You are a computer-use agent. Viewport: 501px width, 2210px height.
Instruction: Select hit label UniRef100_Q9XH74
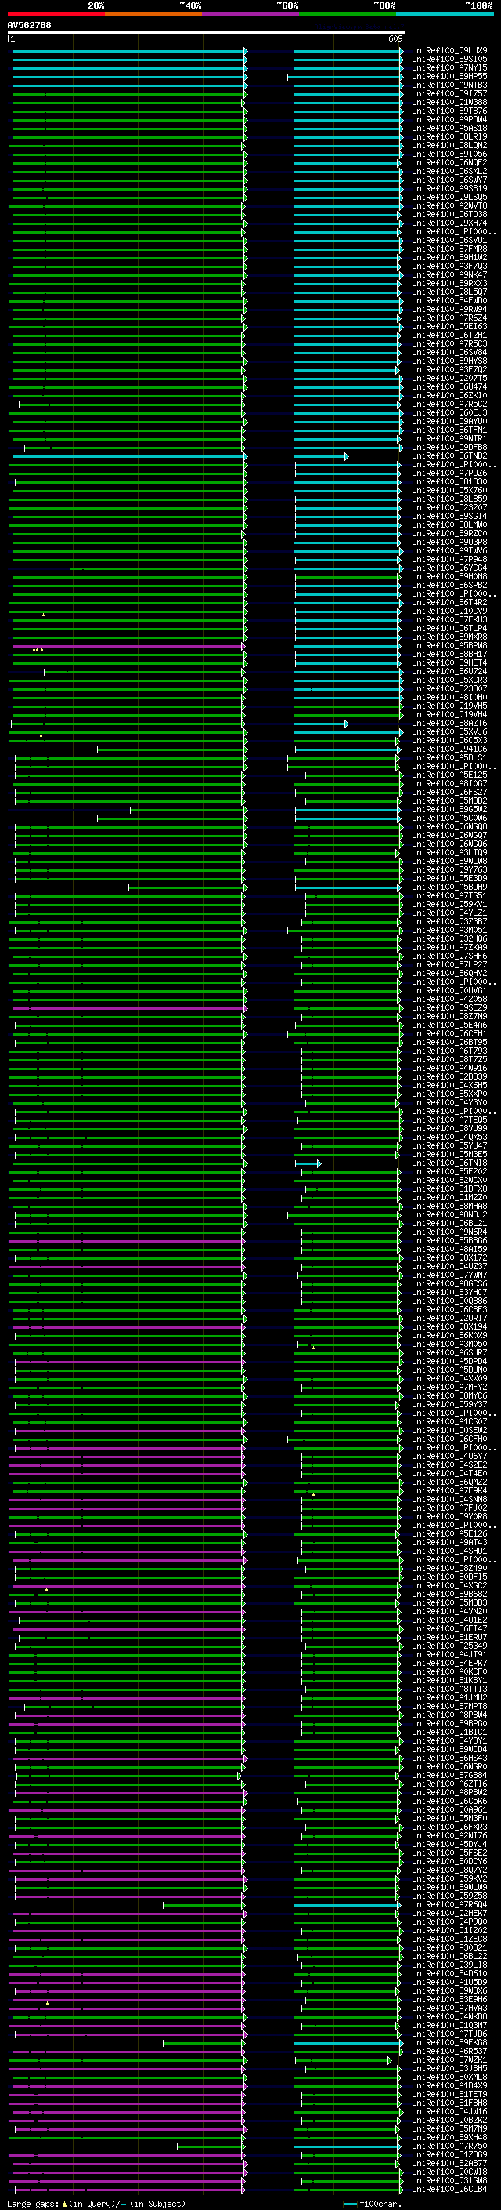[449, 223]
